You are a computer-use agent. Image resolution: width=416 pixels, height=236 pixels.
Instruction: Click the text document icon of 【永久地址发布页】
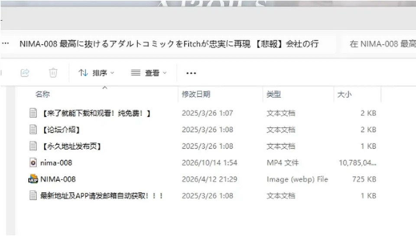[33, 146]
